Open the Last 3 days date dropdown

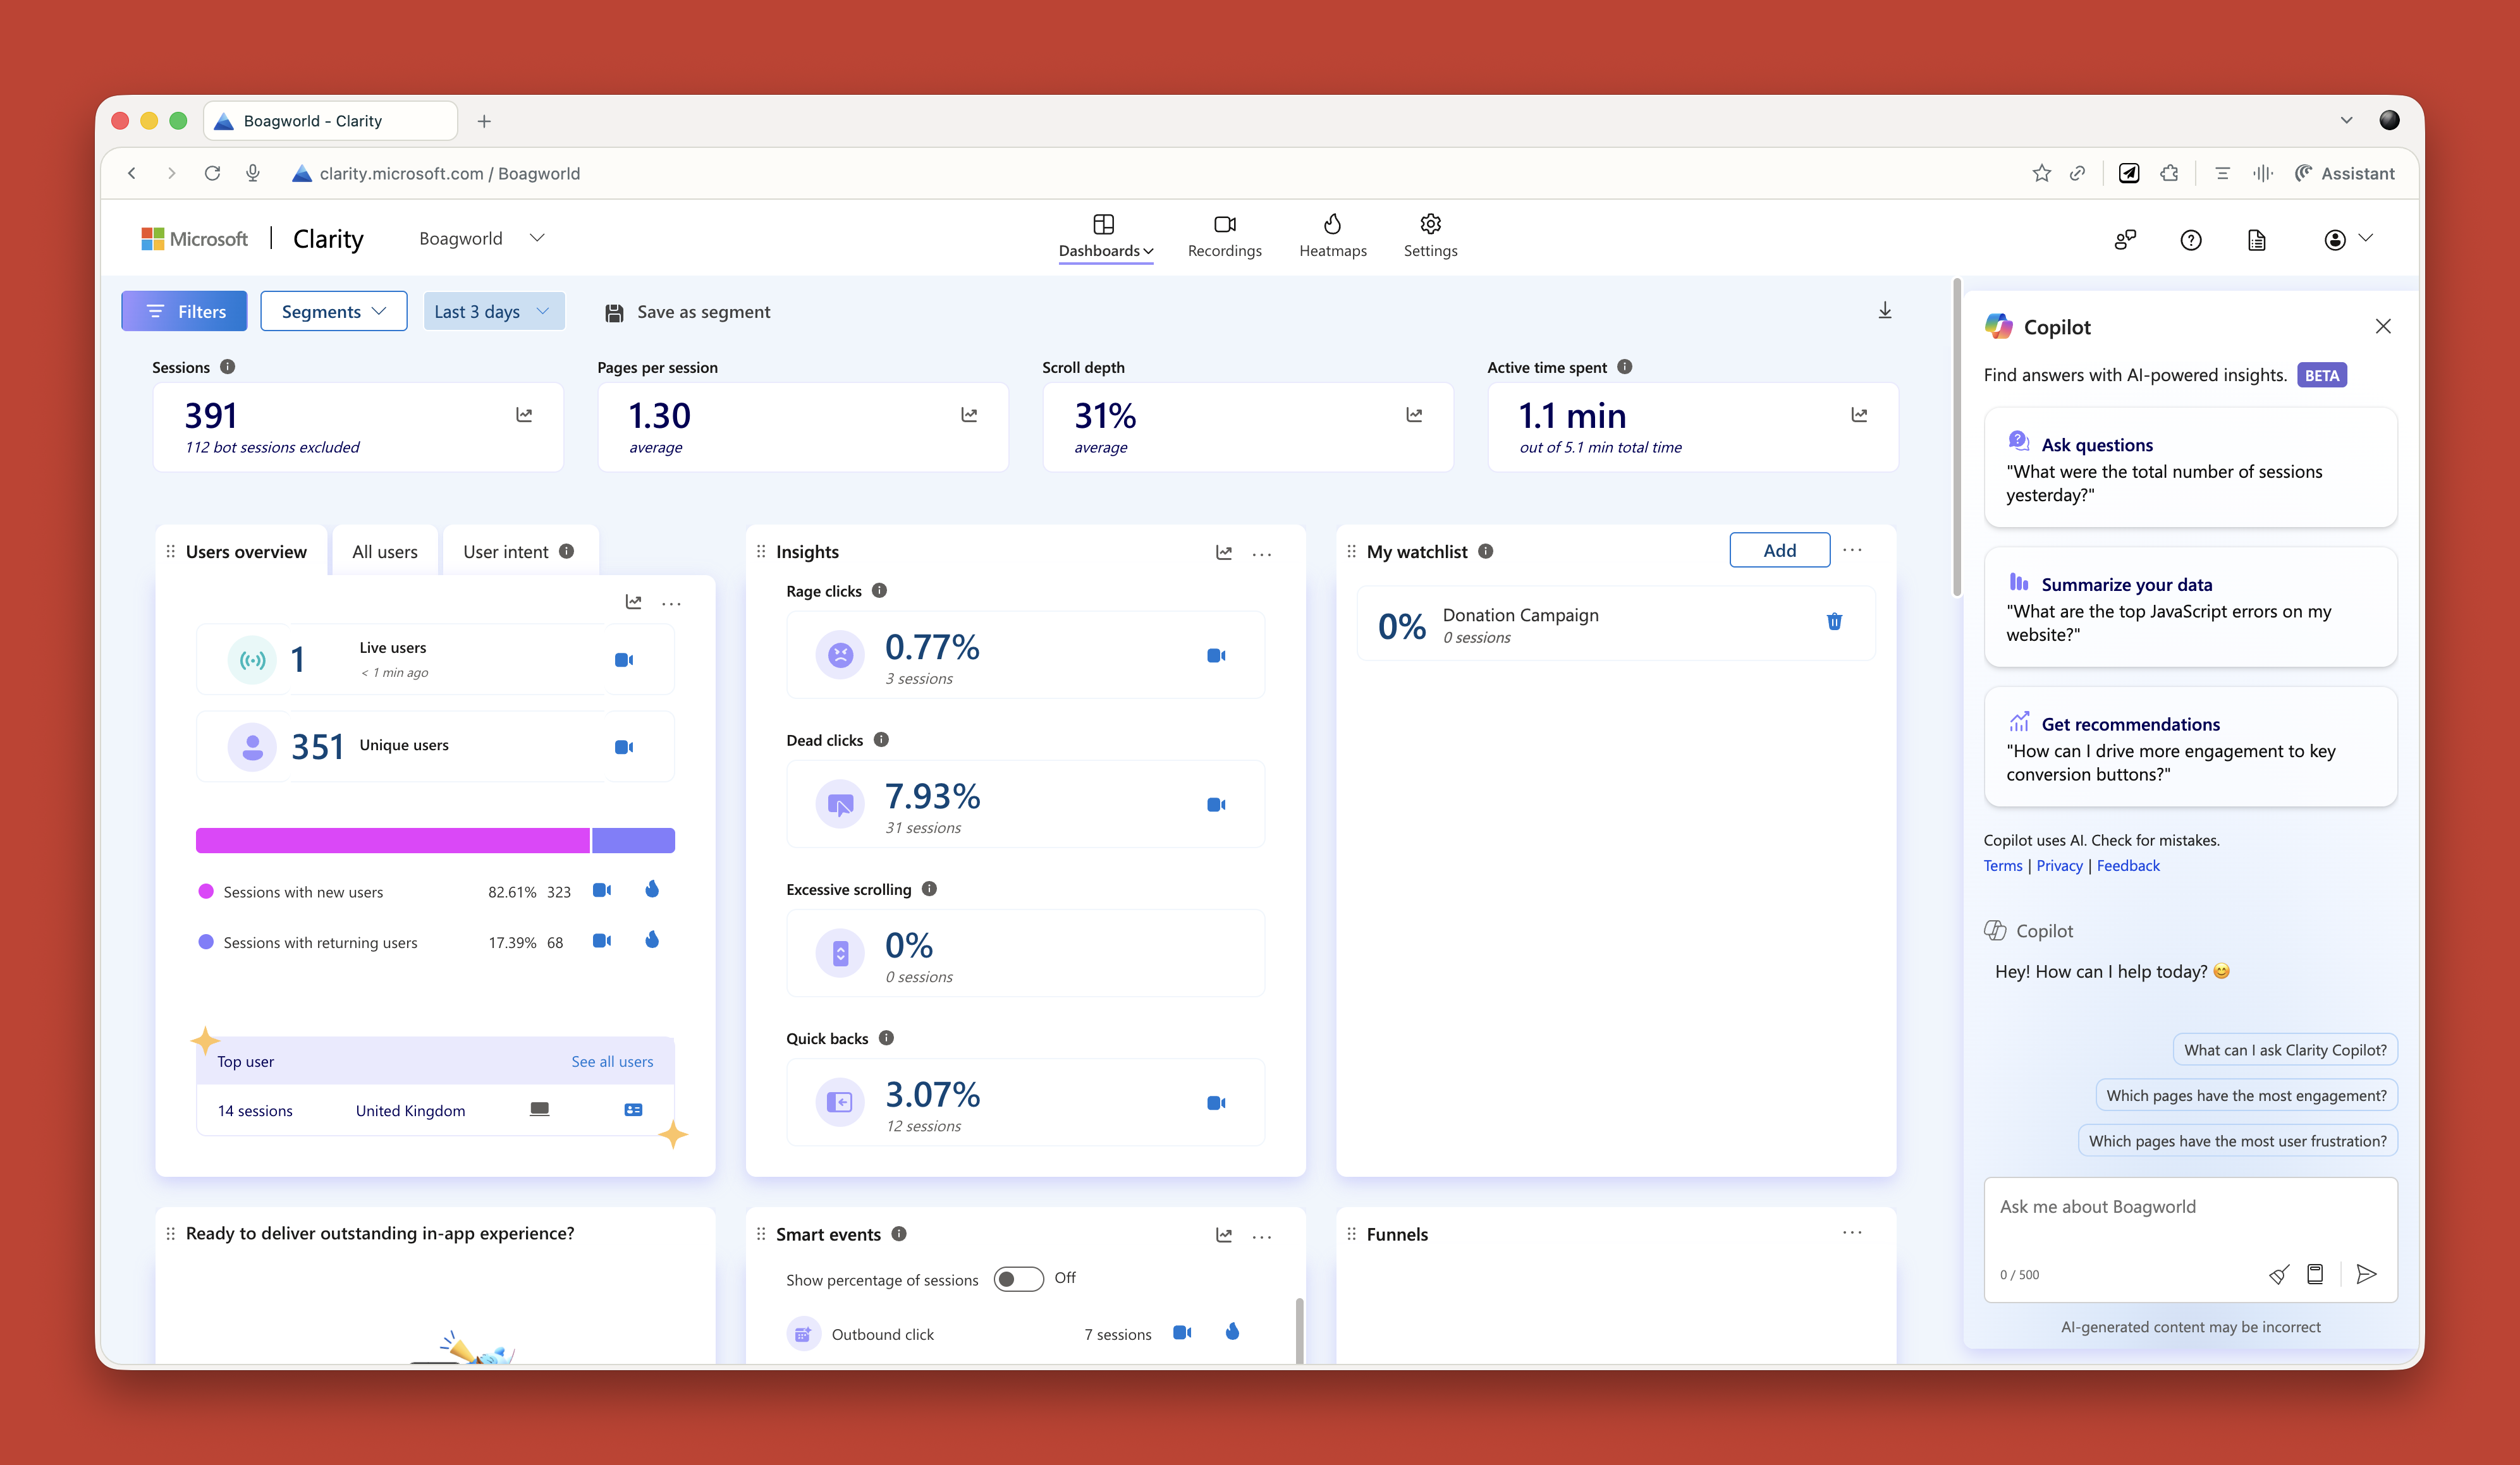(493, 311)
